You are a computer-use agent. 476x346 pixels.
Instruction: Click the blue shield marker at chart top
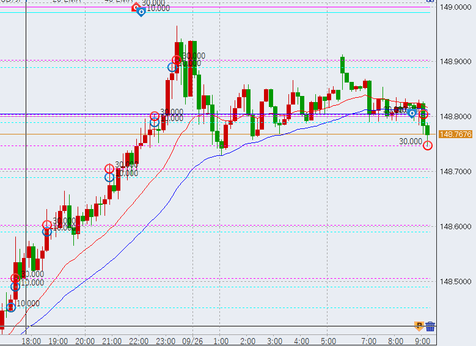click(x=141, y=12)
